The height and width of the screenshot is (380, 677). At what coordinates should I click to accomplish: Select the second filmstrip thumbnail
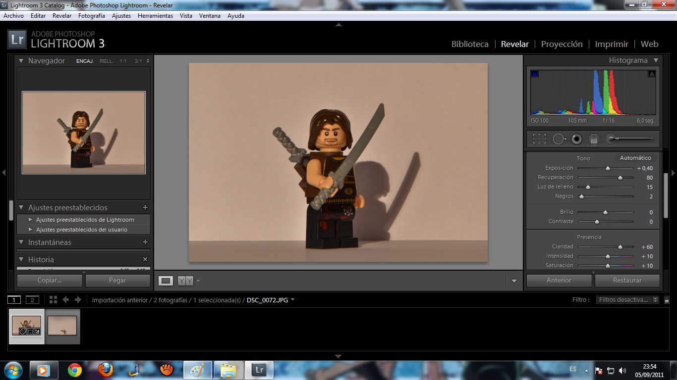tap(62, 326)
